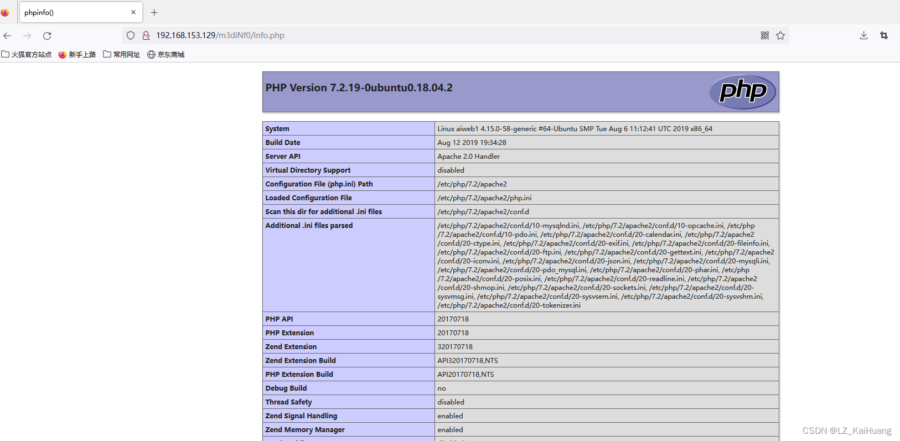
Task: Click the Additional .ini files parsed label
Action: click(309, 226)
